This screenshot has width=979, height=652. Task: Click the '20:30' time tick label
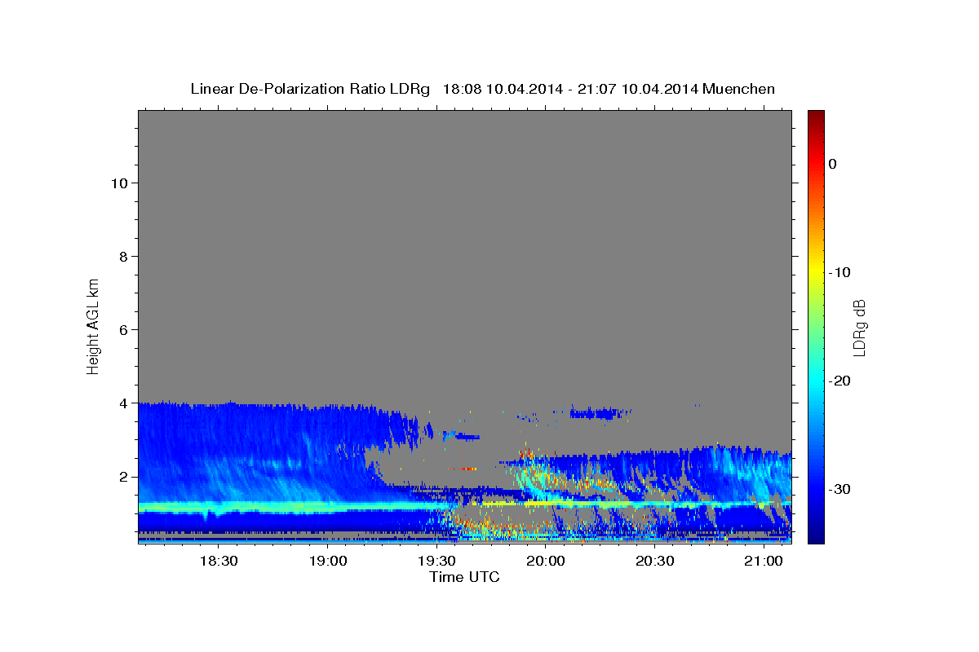[654, 561]
